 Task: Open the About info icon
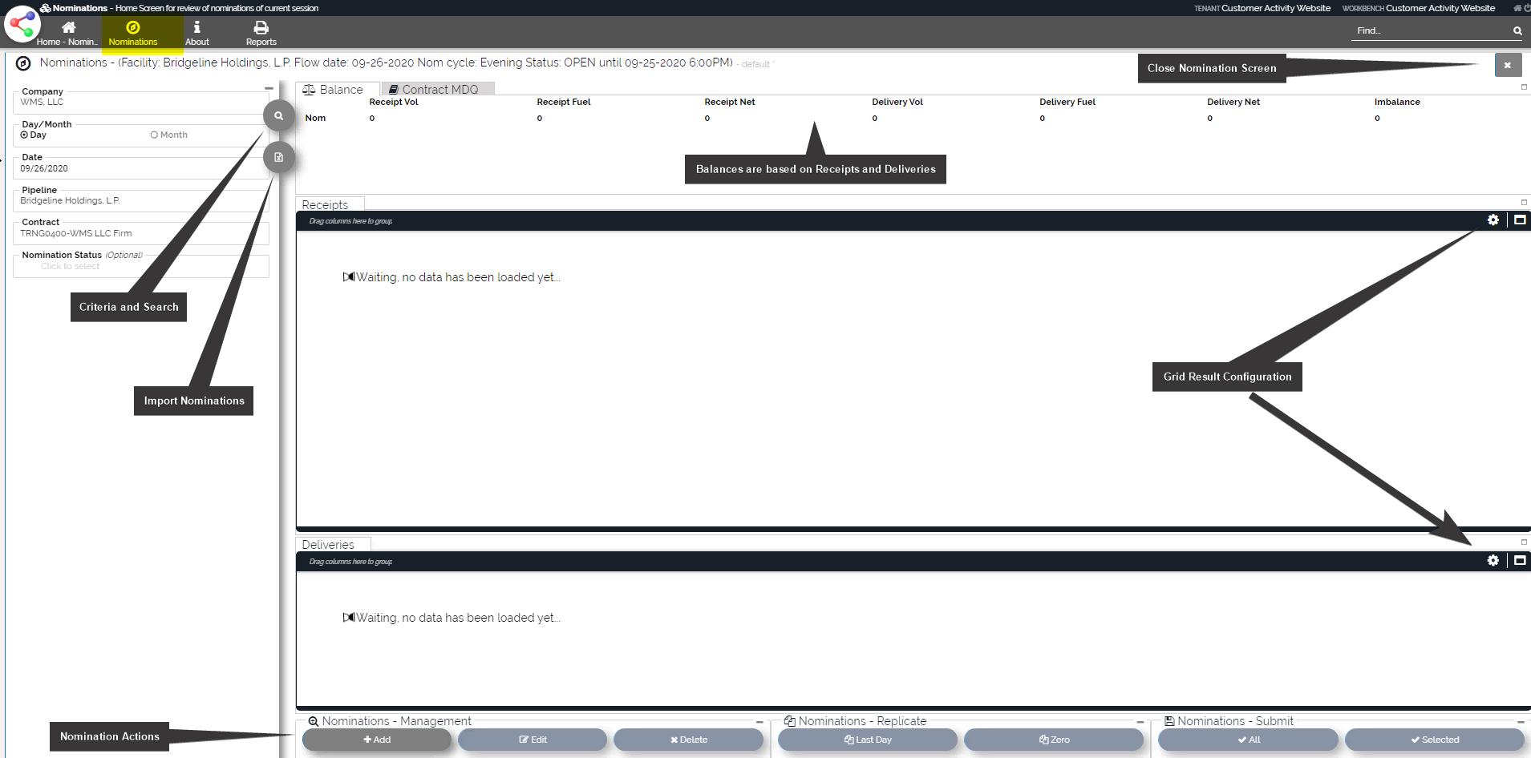coord(196,33)
